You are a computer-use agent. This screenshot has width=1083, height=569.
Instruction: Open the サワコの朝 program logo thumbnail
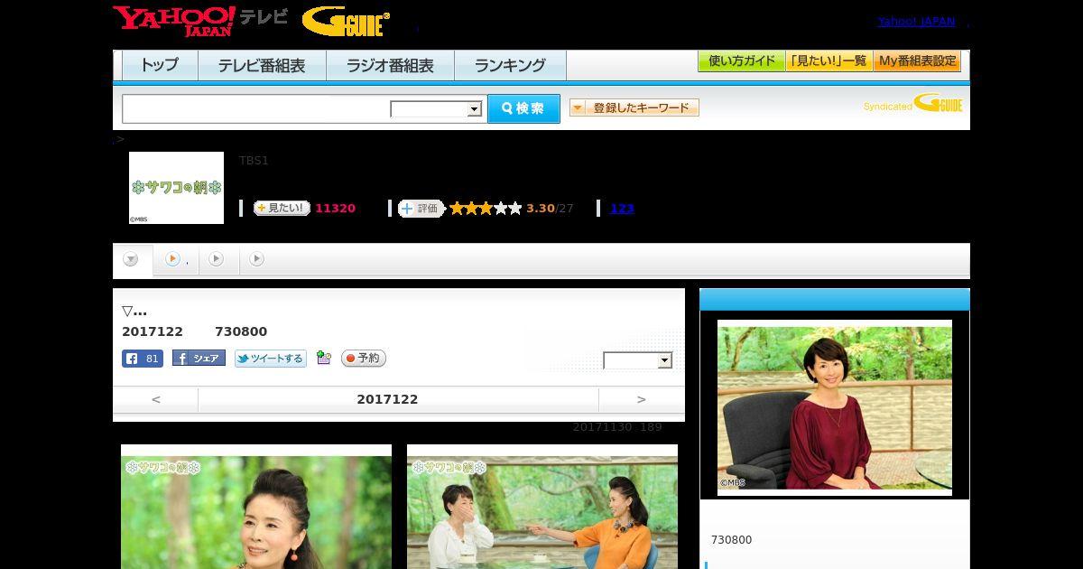click(x=176, y=188)
